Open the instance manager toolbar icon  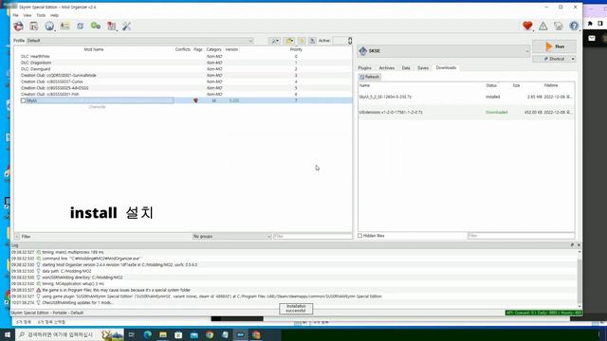point(18,26)
